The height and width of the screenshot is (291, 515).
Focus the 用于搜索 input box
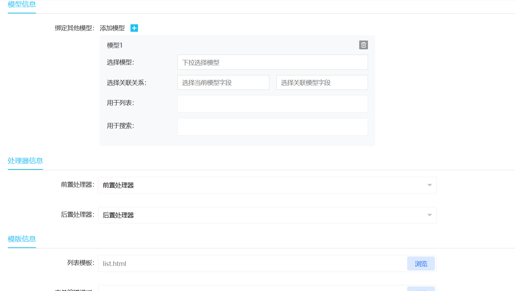272,127
